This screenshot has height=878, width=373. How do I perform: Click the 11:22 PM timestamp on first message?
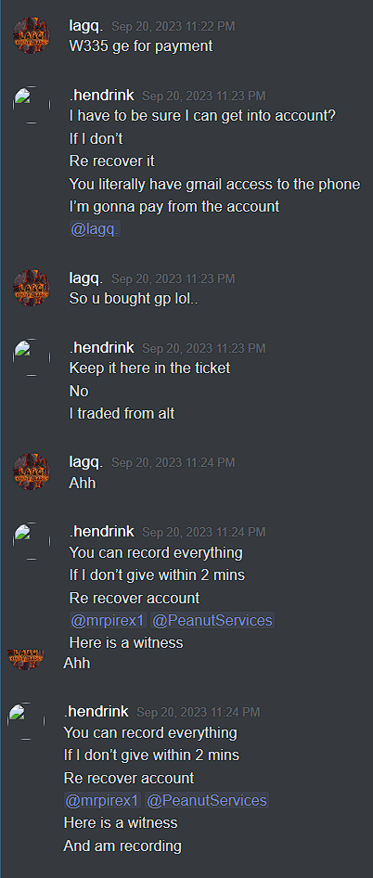coord(174,26)
